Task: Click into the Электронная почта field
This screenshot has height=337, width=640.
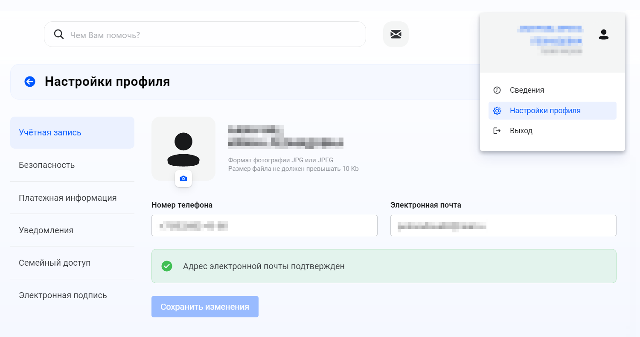Action: (x=503, y=226)
